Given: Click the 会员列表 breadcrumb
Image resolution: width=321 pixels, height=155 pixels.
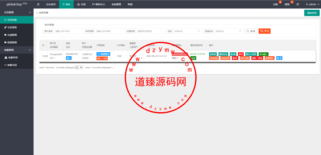Looking at the screenshot, I should (44, 12).
